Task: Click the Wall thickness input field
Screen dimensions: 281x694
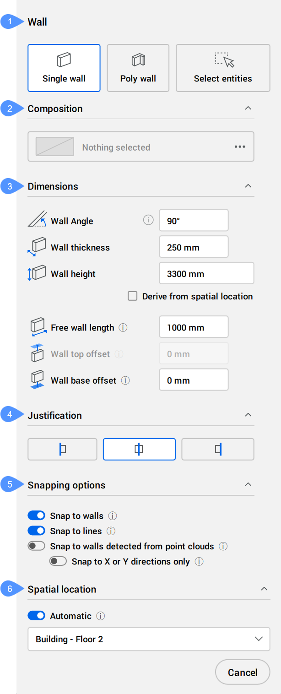Action: tap(194, 248)
